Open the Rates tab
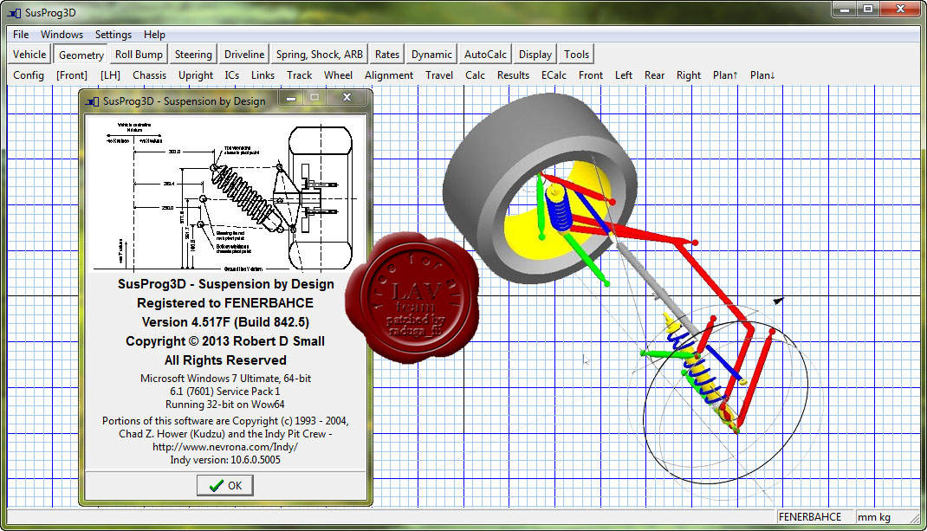927x531 pixels. pyautogui.click(x=387, y=55)
